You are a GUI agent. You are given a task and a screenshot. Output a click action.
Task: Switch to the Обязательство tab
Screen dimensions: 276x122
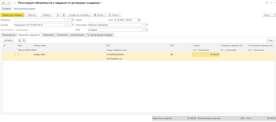coord(9,35)
